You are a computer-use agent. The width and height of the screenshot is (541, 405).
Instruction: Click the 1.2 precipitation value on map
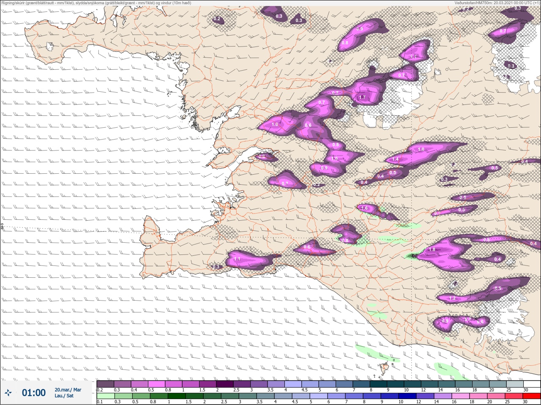point(453,298)
